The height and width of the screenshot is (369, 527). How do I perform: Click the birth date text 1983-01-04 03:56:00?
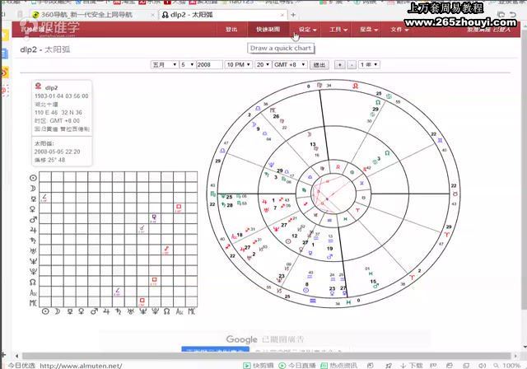click(x=62, y=96)
